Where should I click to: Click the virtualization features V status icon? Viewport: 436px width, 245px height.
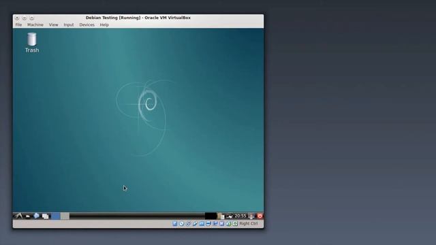click(x=221, y=223)
